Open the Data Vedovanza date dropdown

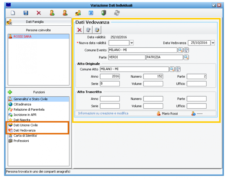(x=213, y=43)
